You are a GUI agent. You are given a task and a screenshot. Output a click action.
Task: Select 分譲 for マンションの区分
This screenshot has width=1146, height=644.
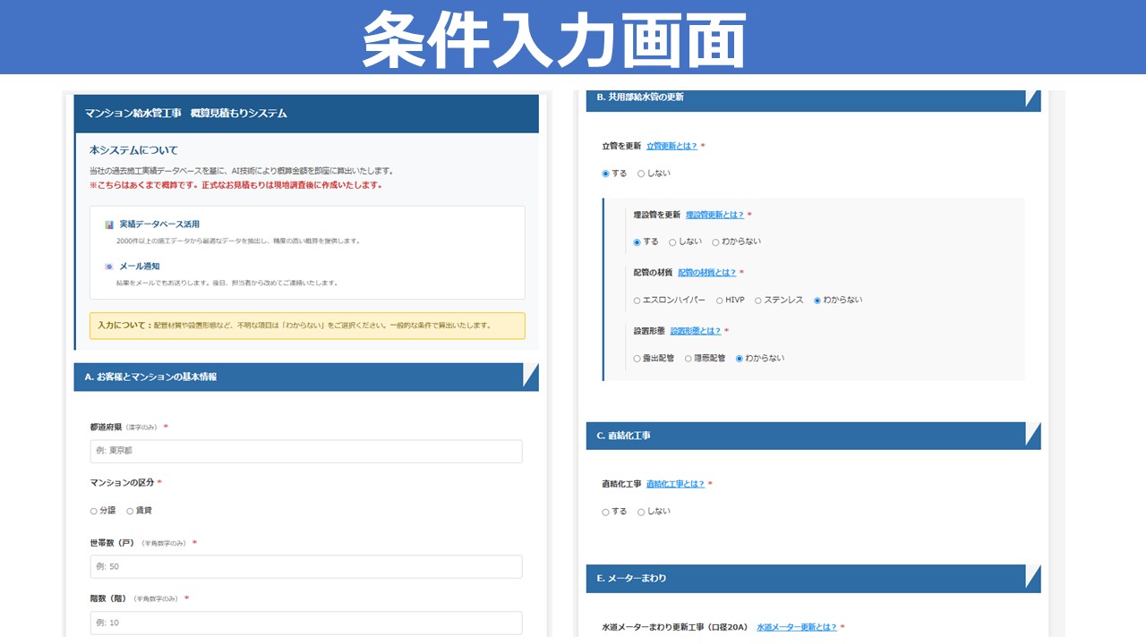(x=94, y=511)
